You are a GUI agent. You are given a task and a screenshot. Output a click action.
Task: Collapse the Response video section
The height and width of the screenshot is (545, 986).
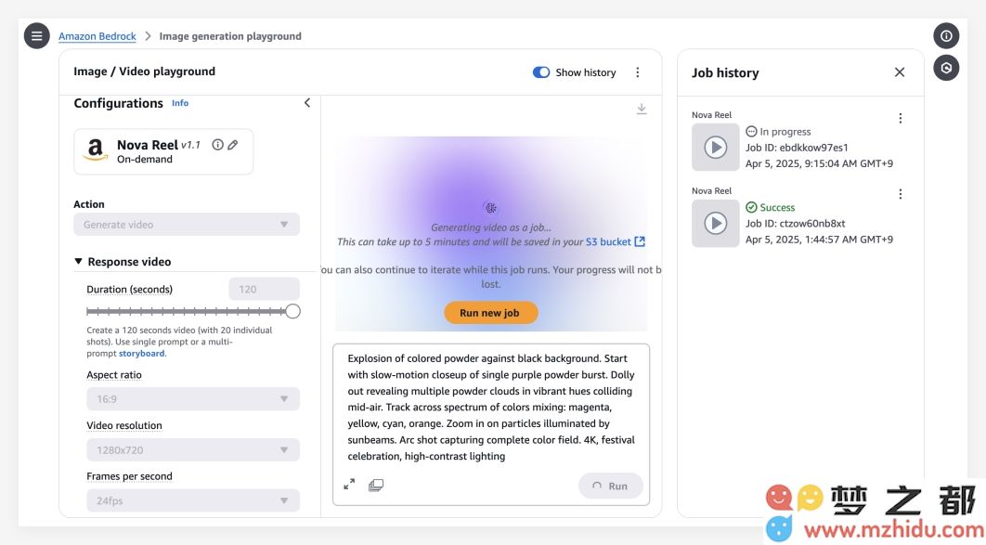(x=79, y=262)
